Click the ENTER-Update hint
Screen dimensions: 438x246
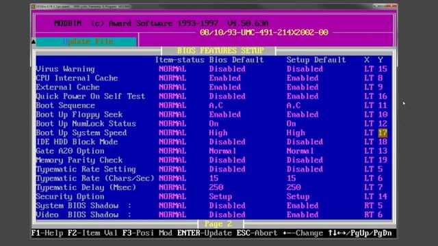pos(205,233)
